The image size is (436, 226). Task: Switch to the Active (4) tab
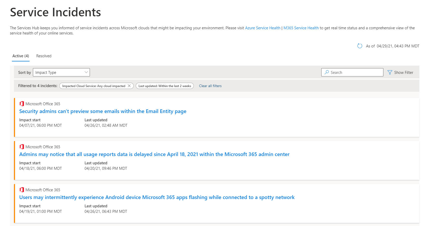coord(21,56)
